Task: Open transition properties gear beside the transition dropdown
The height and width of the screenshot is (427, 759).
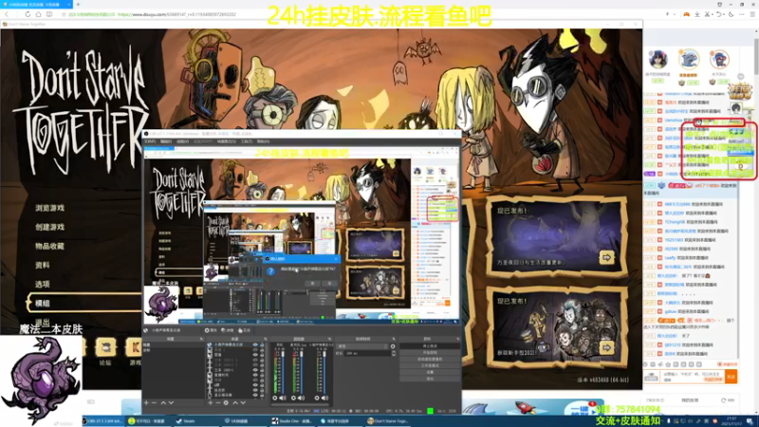Action: 393,346
